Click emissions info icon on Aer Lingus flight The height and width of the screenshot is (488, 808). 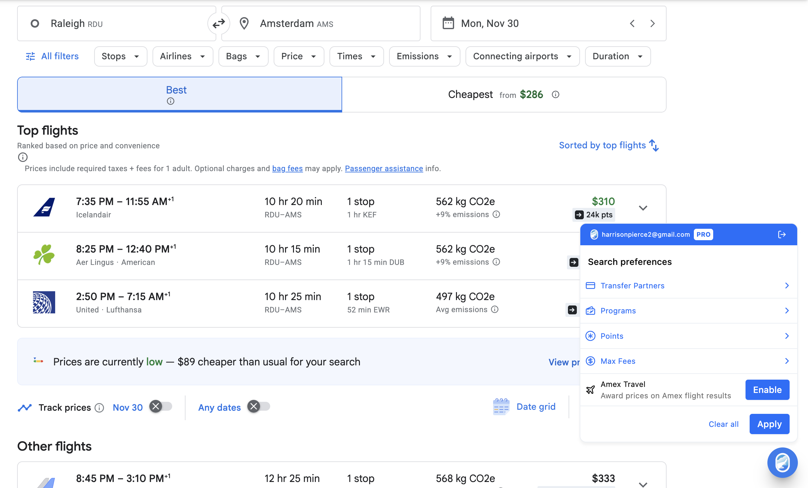pyautogui.click(x=496, y=262)
